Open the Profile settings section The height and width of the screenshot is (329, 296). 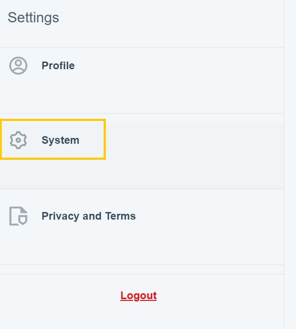[x=58, y=66]
